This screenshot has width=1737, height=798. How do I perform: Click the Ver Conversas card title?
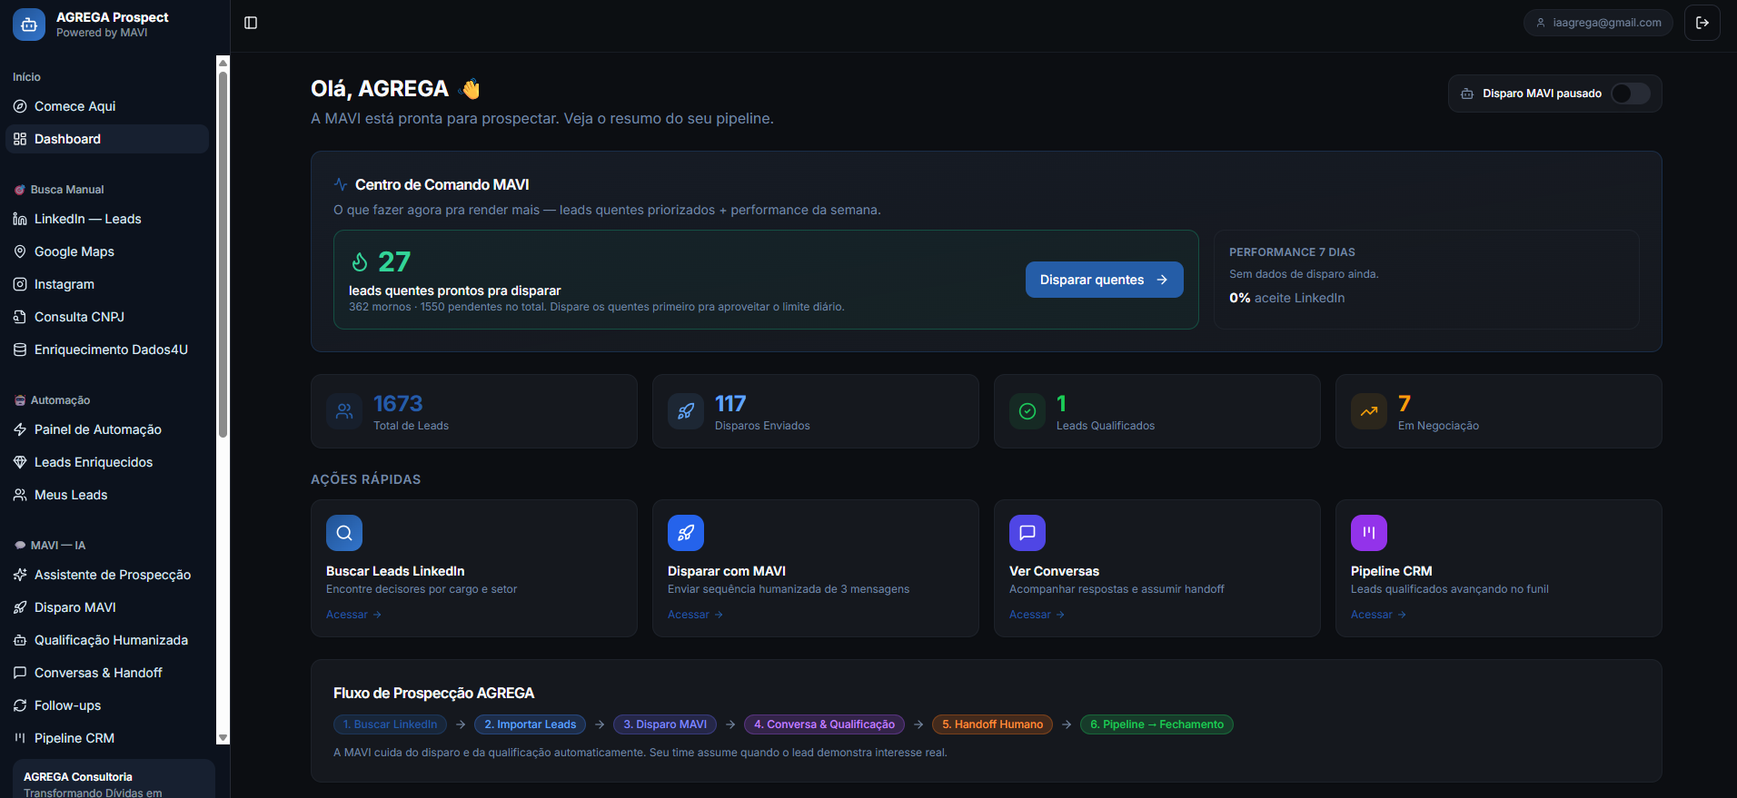coord(1054,571)
